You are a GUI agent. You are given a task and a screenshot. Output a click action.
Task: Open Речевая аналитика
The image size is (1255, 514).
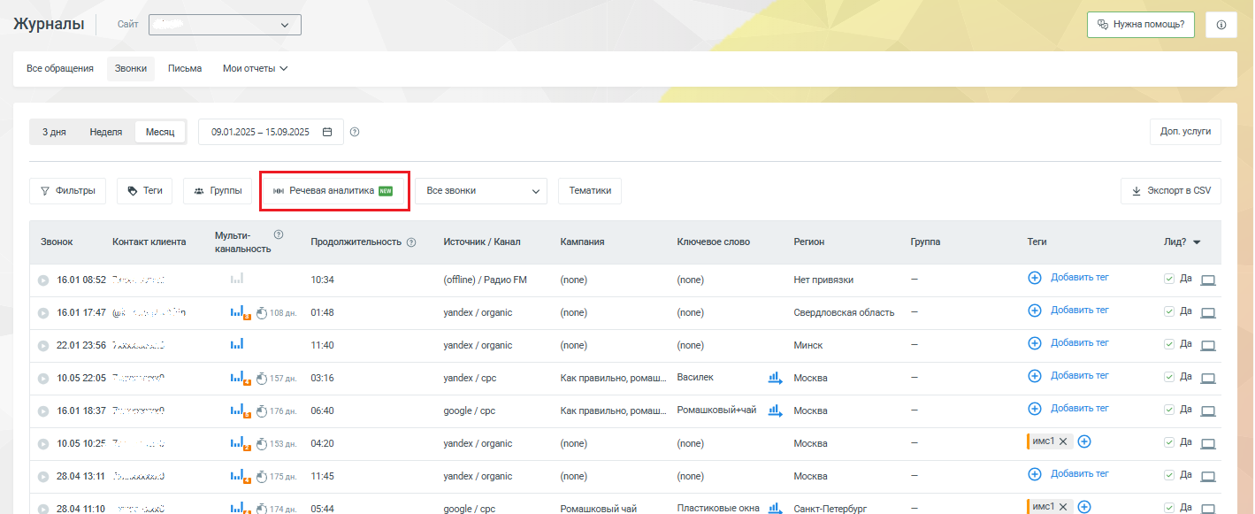pyautogui.click(x=334, y=191)
